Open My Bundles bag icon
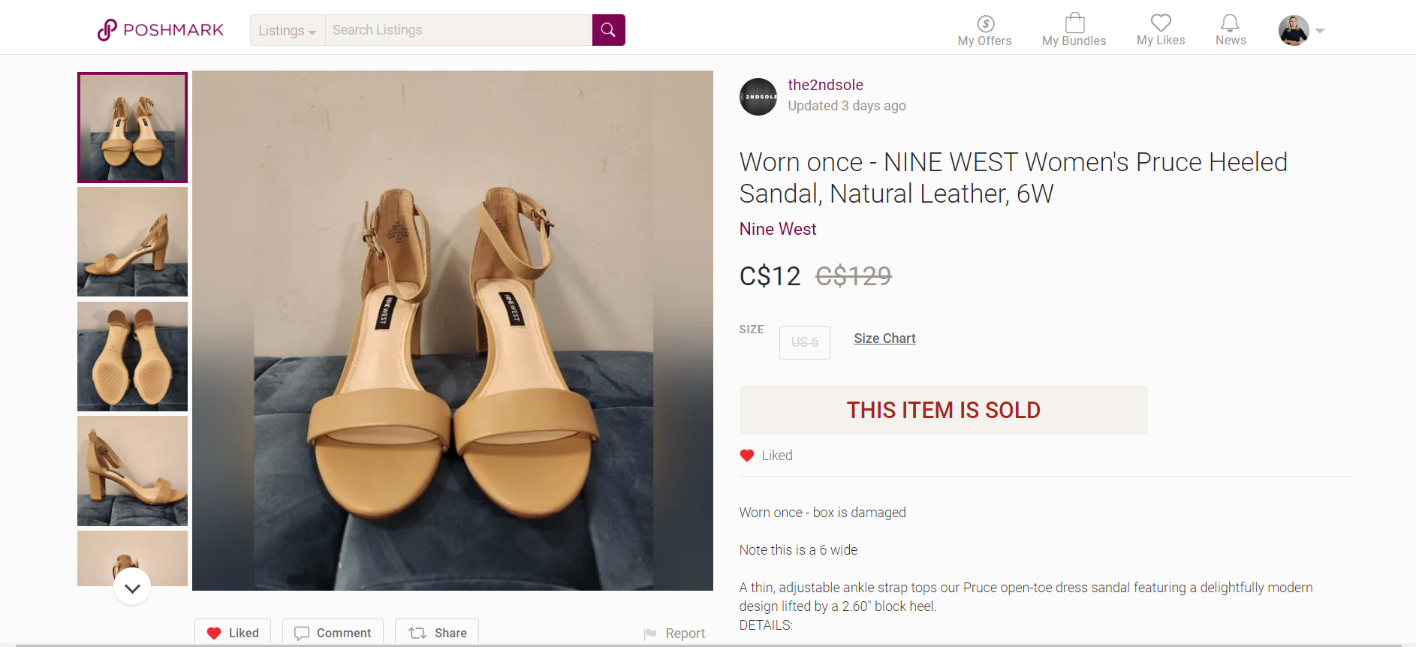 1074,23
